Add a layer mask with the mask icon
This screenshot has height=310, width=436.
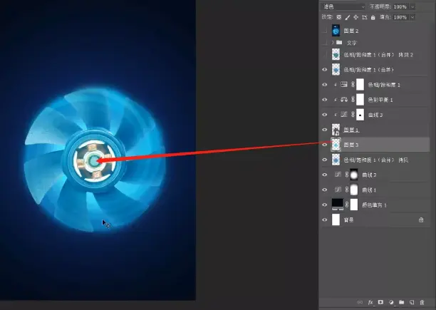pos(380,302)
